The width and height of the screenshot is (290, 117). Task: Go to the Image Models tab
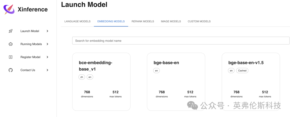pyautogui.click(x=171, y=21)
